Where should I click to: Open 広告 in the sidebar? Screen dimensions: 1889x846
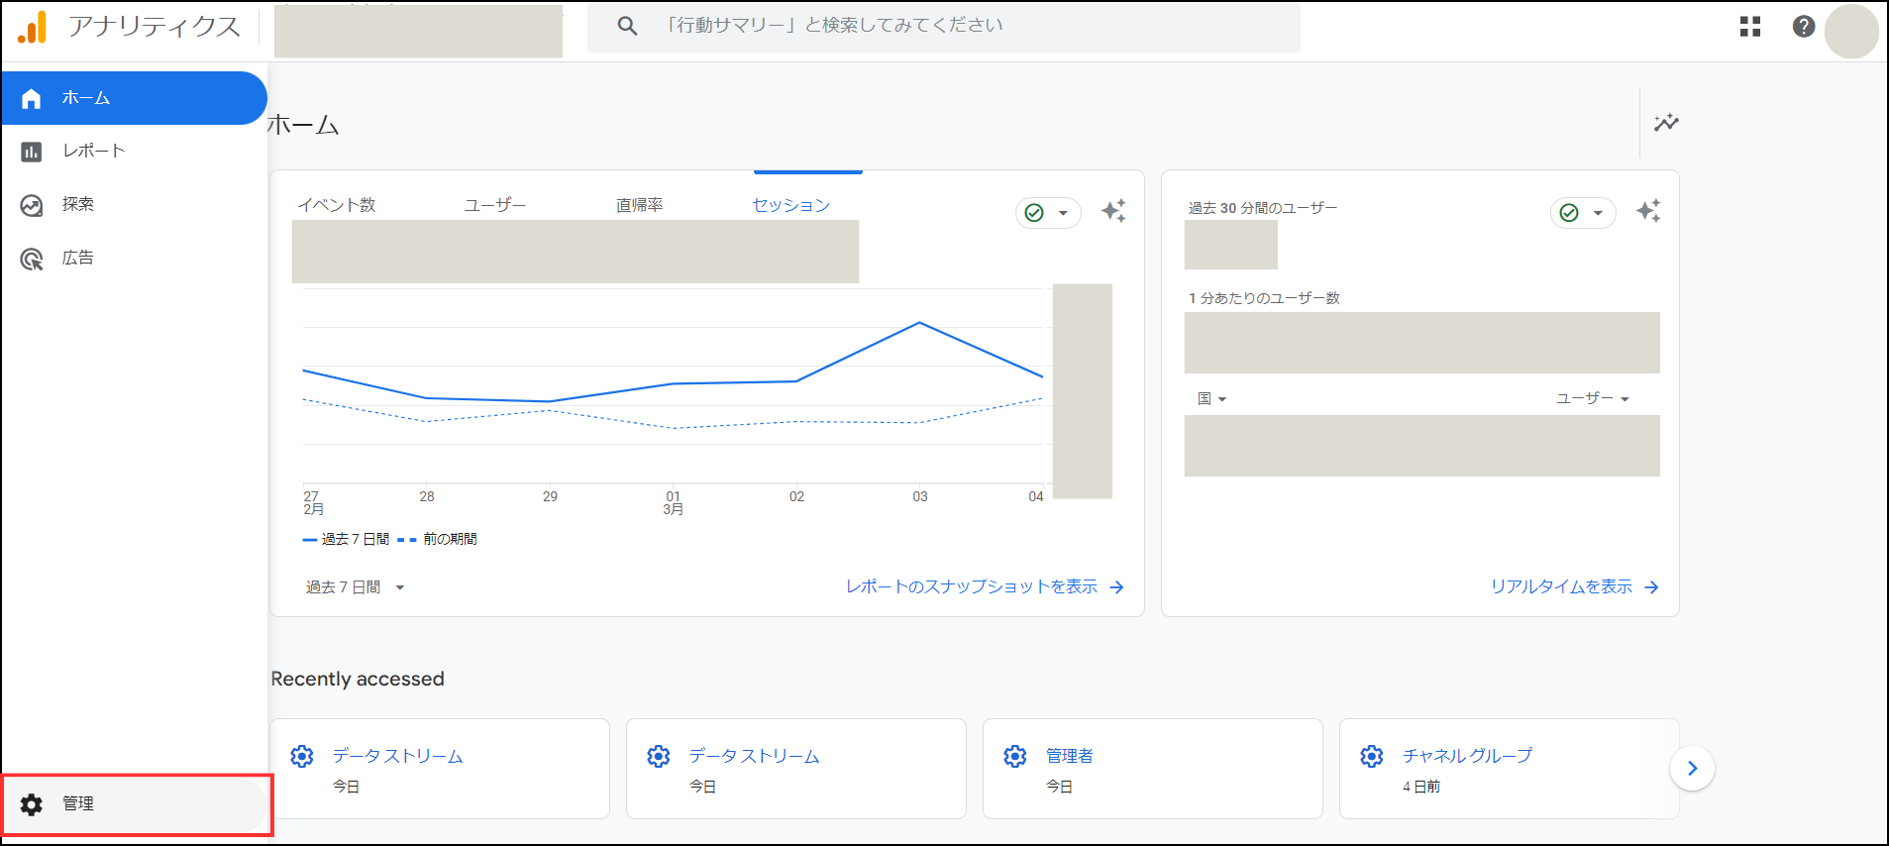pyautogui.click(x=134, y=258)
